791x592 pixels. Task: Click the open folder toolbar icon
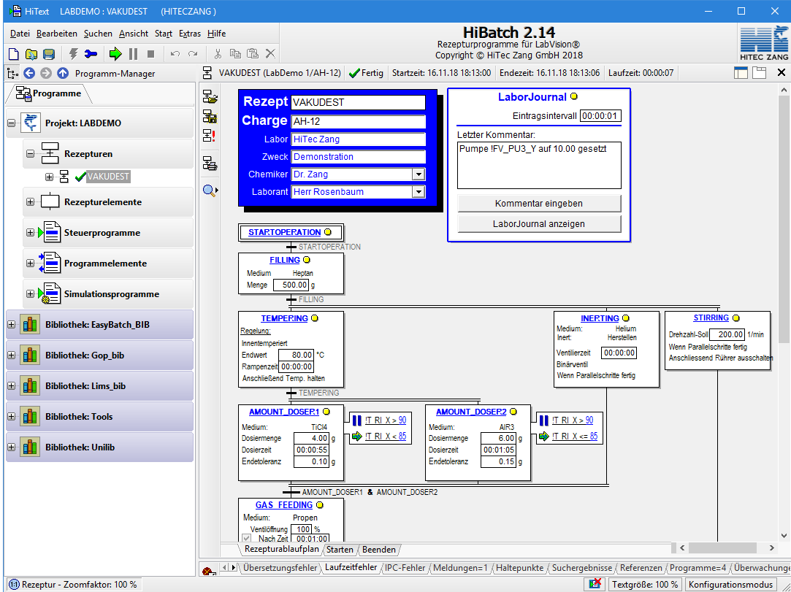click(31, 53)
